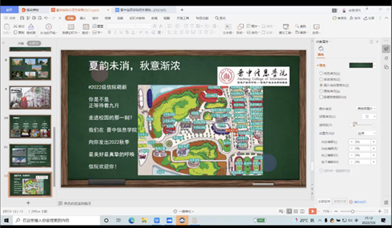
Task: Click the Fill bucket icon in properties panel
Action: coord(321,48)
